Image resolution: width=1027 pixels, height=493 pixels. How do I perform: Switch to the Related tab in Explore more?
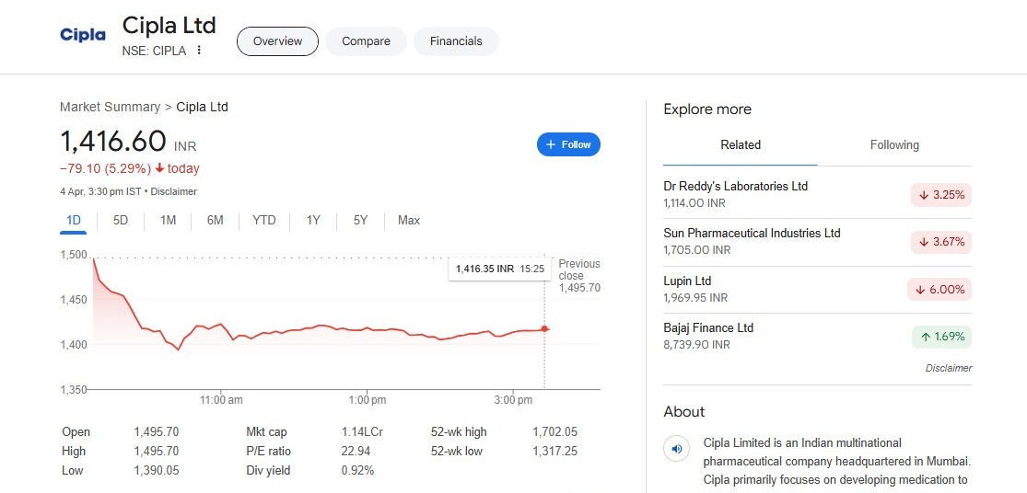point(741,145)
